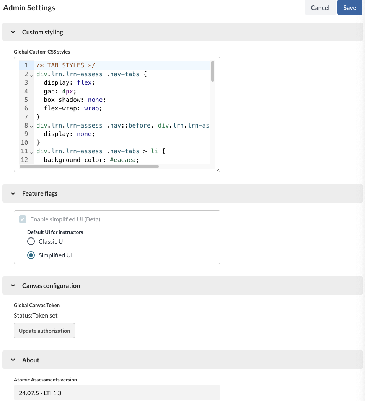Select the Classic UI radio button

click(x=31, y=241)
